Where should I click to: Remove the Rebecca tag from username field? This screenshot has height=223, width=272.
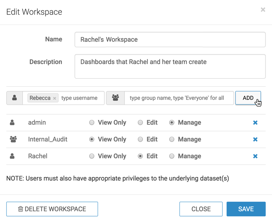click(54, 98)
